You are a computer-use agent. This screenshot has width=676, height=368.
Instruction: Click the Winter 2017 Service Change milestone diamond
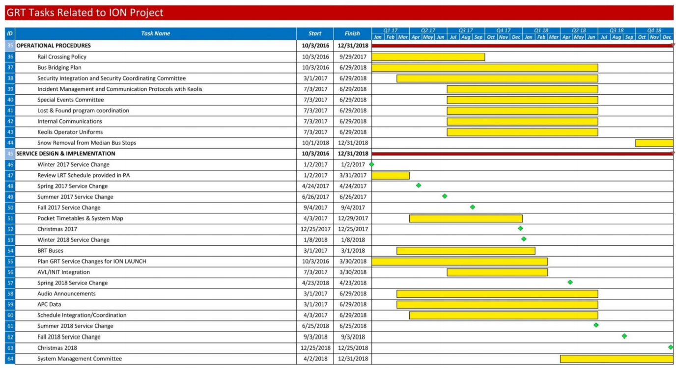pos(371,164)
